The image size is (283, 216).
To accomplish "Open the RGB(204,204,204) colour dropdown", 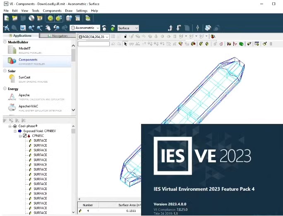I will point(94,37).
